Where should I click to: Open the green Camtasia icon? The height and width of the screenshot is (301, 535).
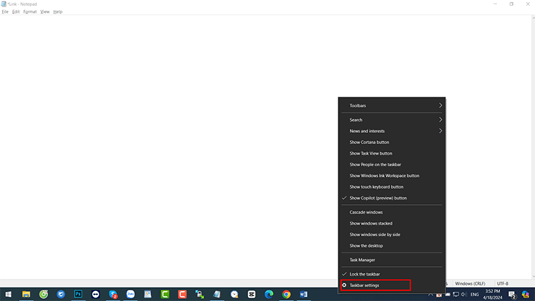(165, 294)
